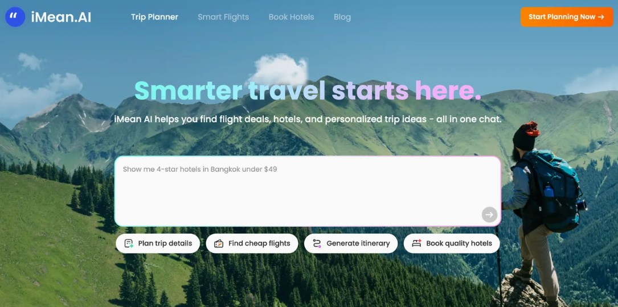Choose the Book quality hotels label
618x307 pixels.
click(459, 243)
